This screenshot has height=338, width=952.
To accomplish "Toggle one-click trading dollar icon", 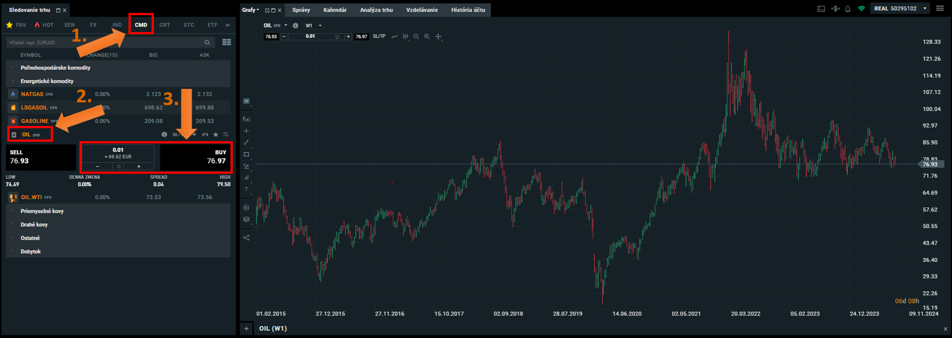I will coord(835,9).
